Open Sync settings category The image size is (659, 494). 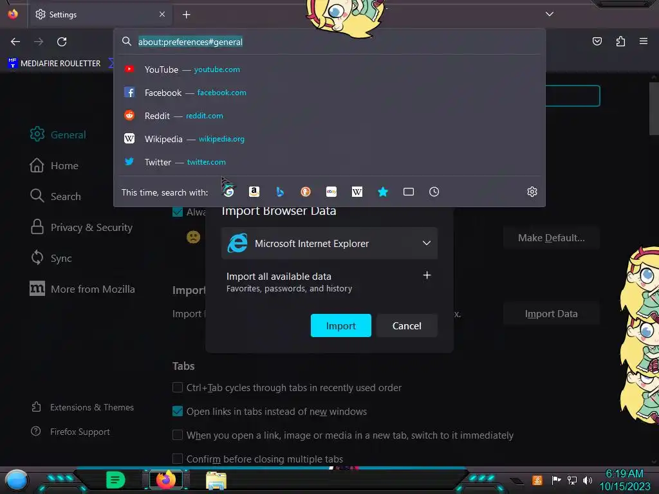[51, 258]
